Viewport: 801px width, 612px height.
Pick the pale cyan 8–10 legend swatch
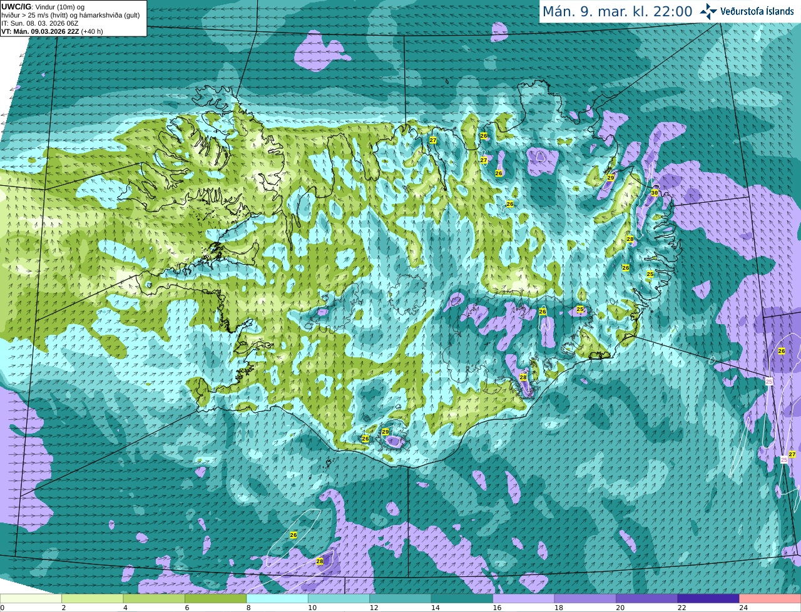[277, 598]
